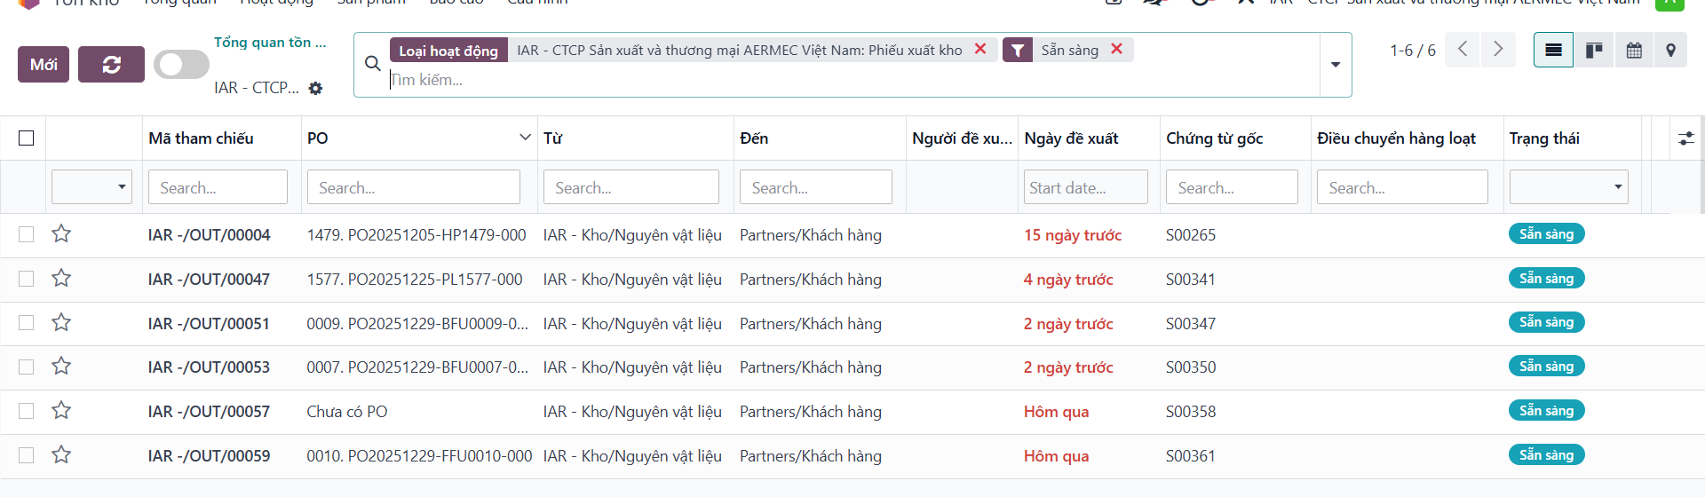The width and height of the screenshot is (1705, 497).
Task: Click the funnel filter icon
Action: tap(1018, 50)
